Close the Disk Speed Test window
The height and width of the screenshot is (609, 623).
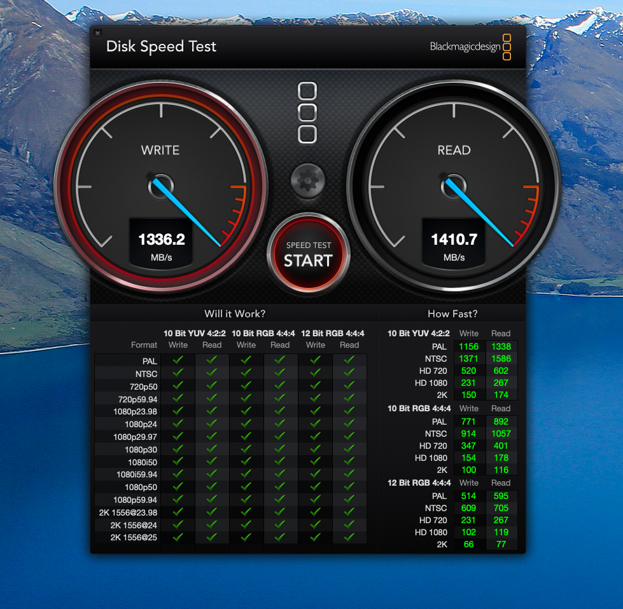(98, 33)
